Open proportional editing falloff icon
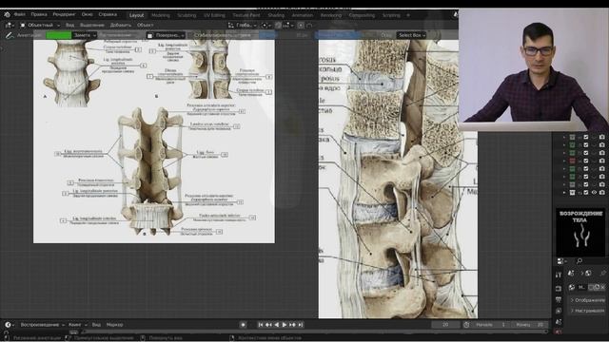This screenshot has width=609, height=342. pyautogui.click(x=309, y=25)
